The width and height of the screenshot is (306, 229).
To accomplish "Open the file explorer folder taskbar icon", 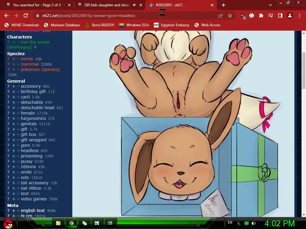I will pos(58,223).
